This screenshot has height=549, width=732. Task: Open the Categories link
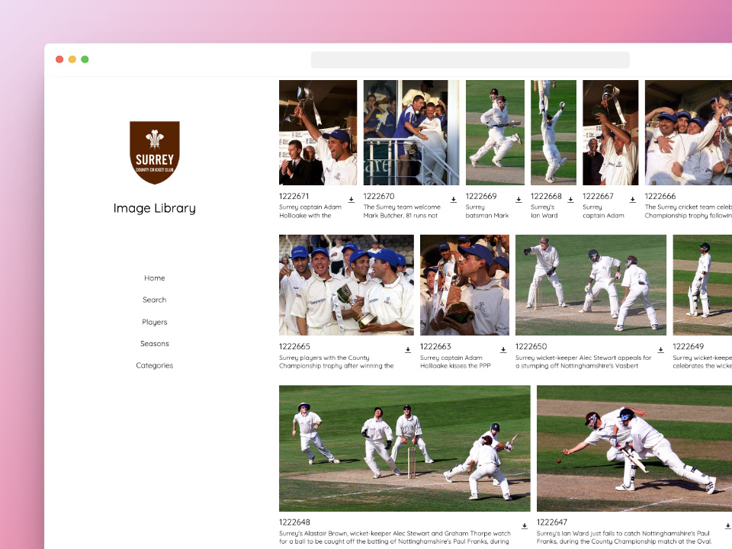click(155, 365)
